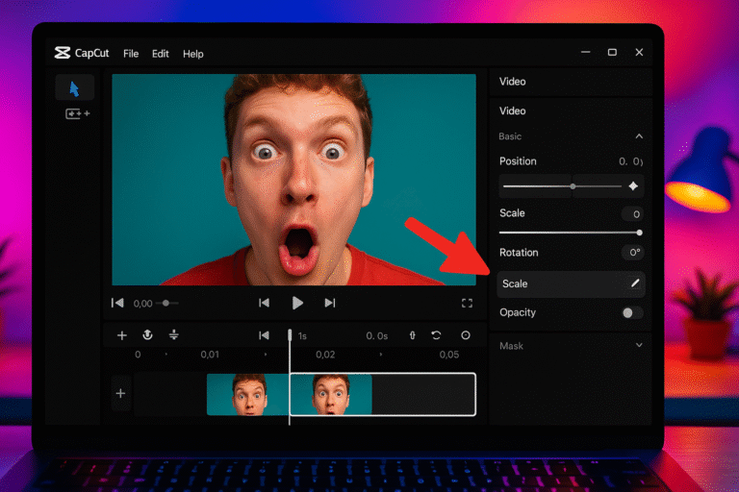
Task: Play the video preview
Action: click(297, 303)
